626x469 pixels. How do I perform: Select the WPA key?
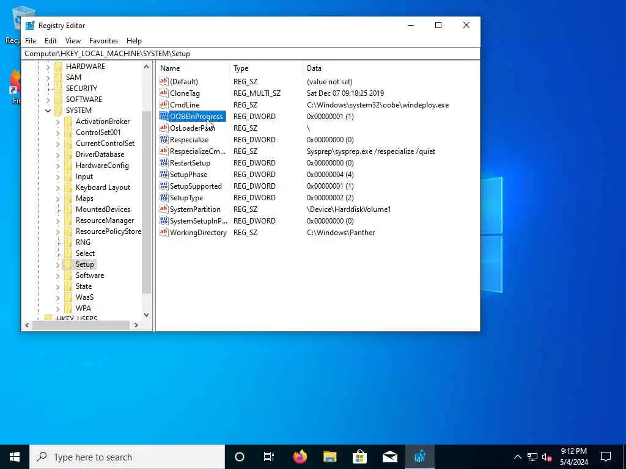(x=83, y=308)
